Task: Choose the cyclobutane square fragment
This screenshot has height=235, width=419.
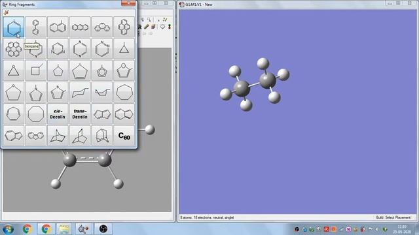Action: tap(35, 71)
